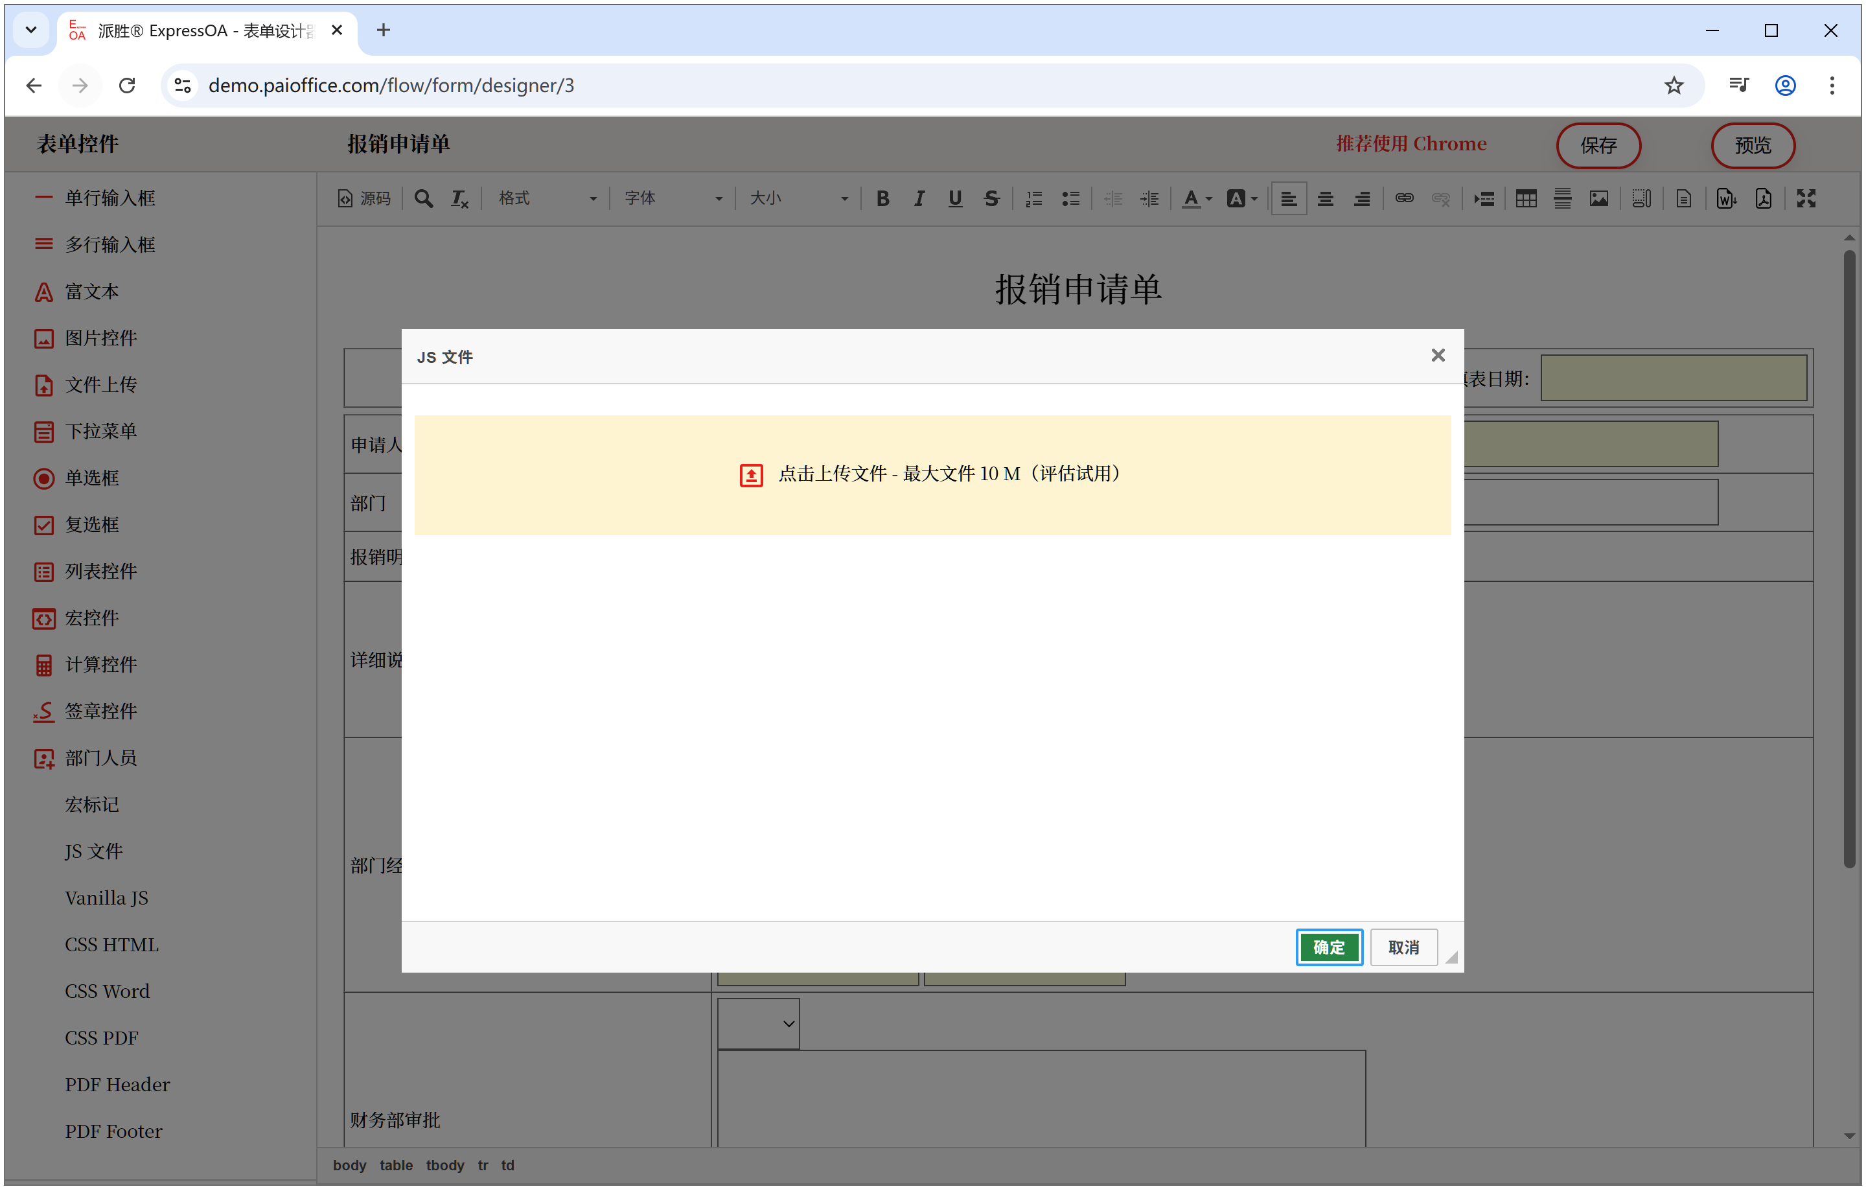1866x1191 pixels.
Task: Click the upload file icon in dialog
Action: [x=750, y=474]
